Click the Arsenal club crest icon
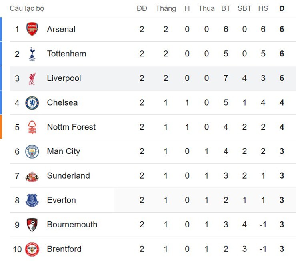Viewport: 296px width, 261px height. click(32, 29)
